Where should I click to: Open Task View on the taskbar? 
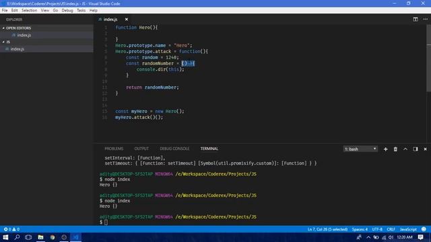coord(28,237)
